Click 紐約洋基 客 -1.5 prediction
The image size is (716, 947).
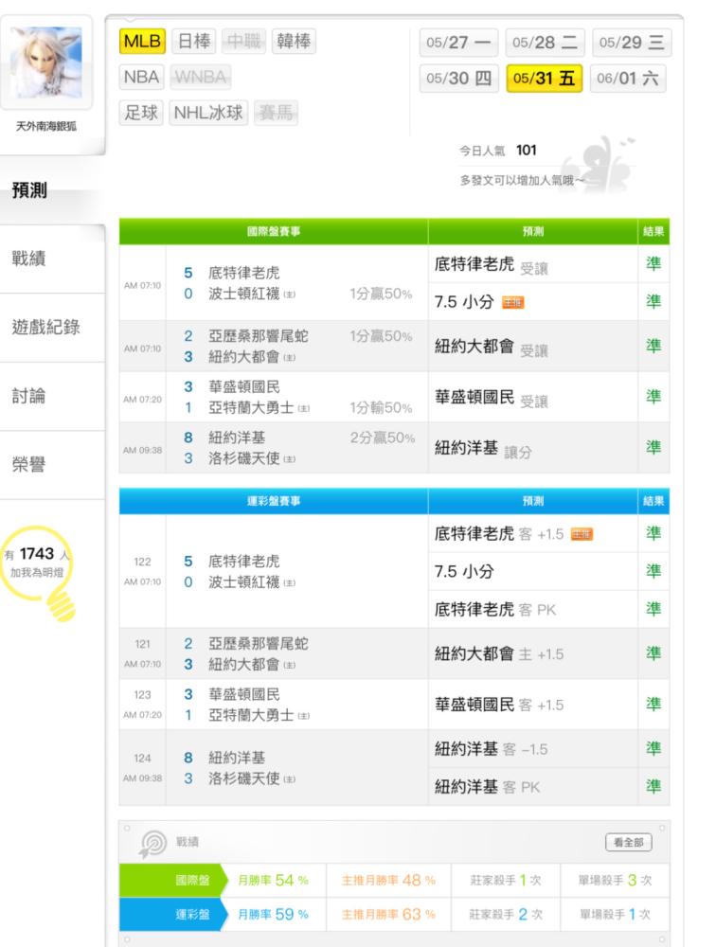pyautogui.click(x=491, y=749)
